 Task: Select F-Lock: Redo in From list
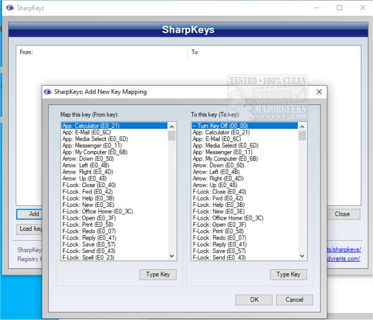pos(114,231)
